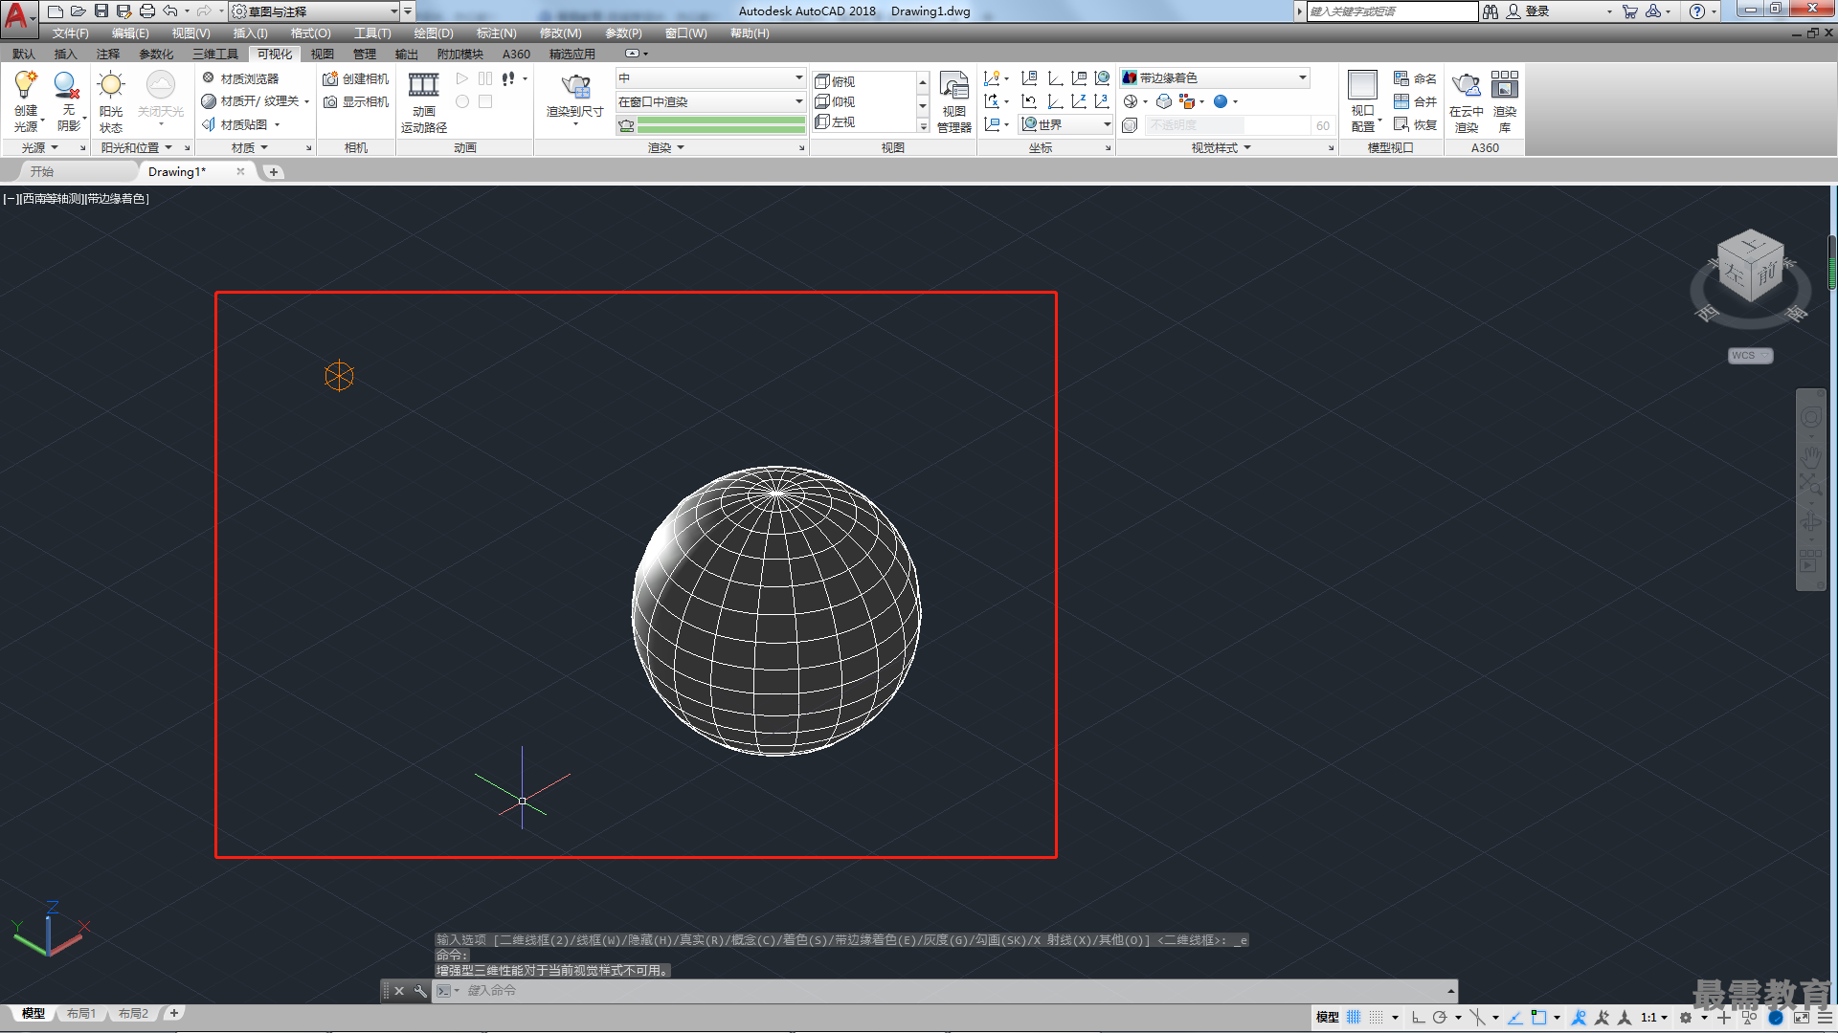Click the blue sphere visual style icon
Viewport: 1838px width, 1033px height.
tap(1221, 101)
